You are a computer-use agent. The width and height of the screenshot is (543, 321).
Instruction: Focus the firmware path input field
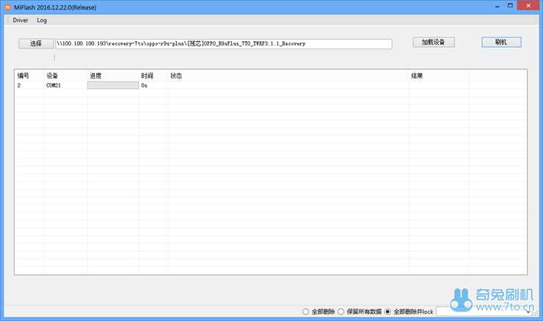(x=224, y=43)
